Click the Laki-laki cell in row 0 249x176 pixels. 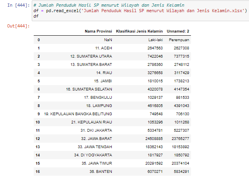coord(155,40)
